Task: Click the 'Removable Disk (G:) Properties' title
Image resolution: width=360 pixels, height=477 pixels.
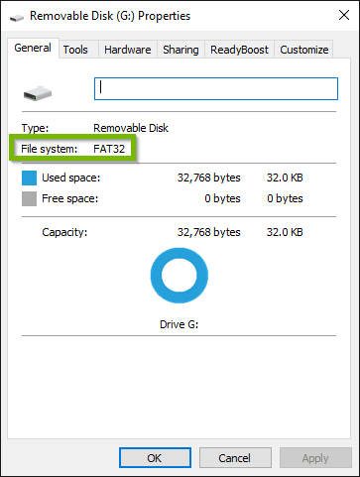Action: click(x=110, y=16)
